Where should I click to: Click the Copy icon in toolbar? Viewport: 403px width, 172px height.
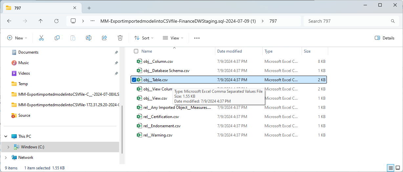point(57,38)
